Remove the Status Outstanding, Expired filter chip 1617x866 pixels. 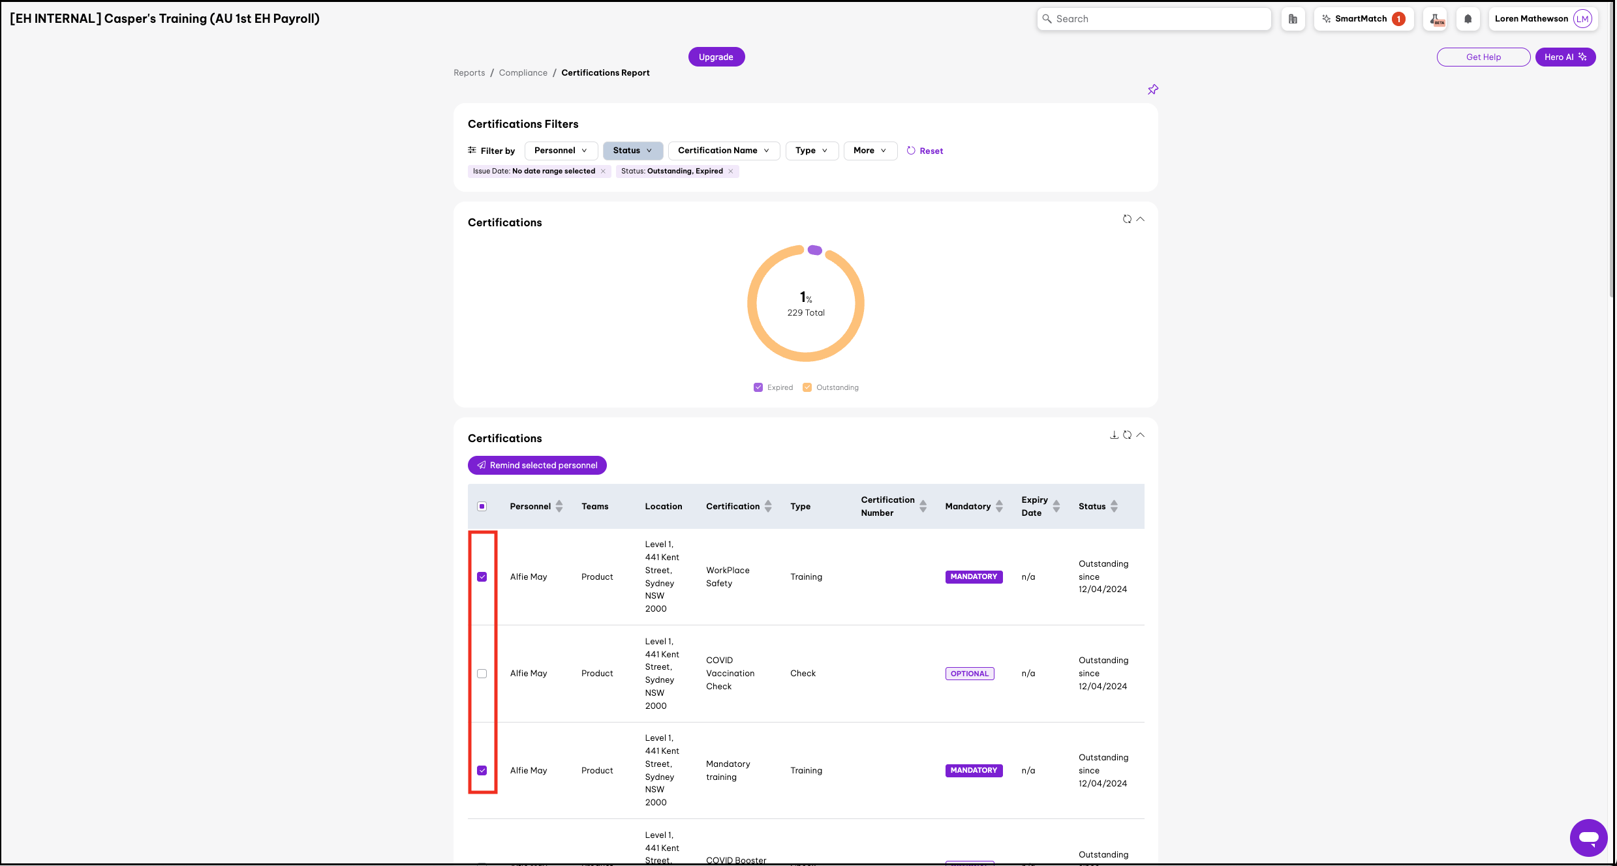731,172
